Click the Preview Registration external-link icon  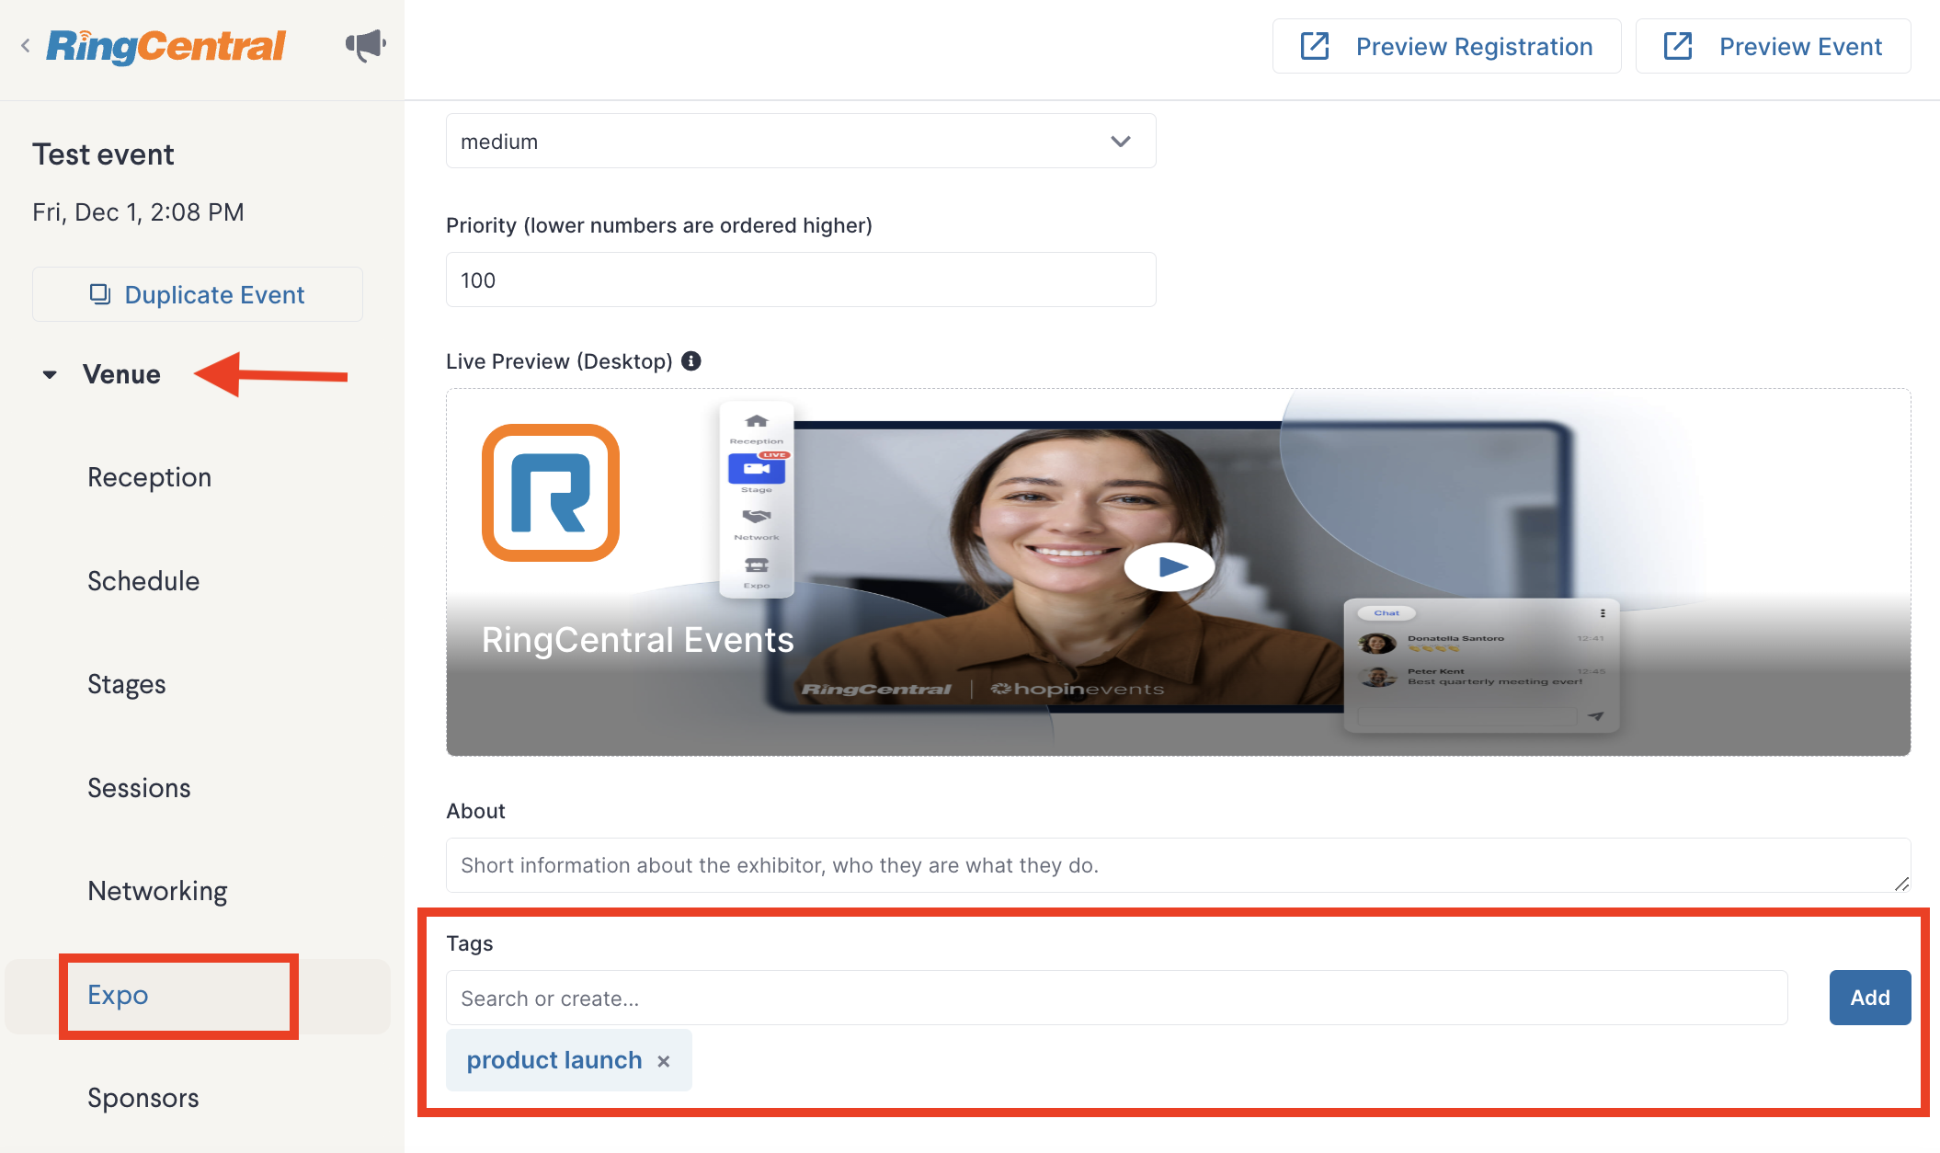[x=1315, y=46]
